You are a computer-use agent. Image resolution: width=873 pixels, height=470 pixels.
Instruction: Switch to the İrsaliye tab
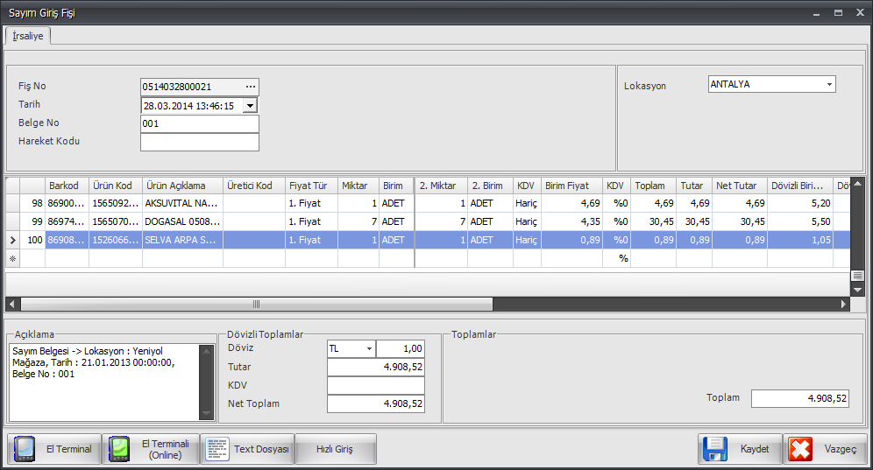tap(28, 36)
